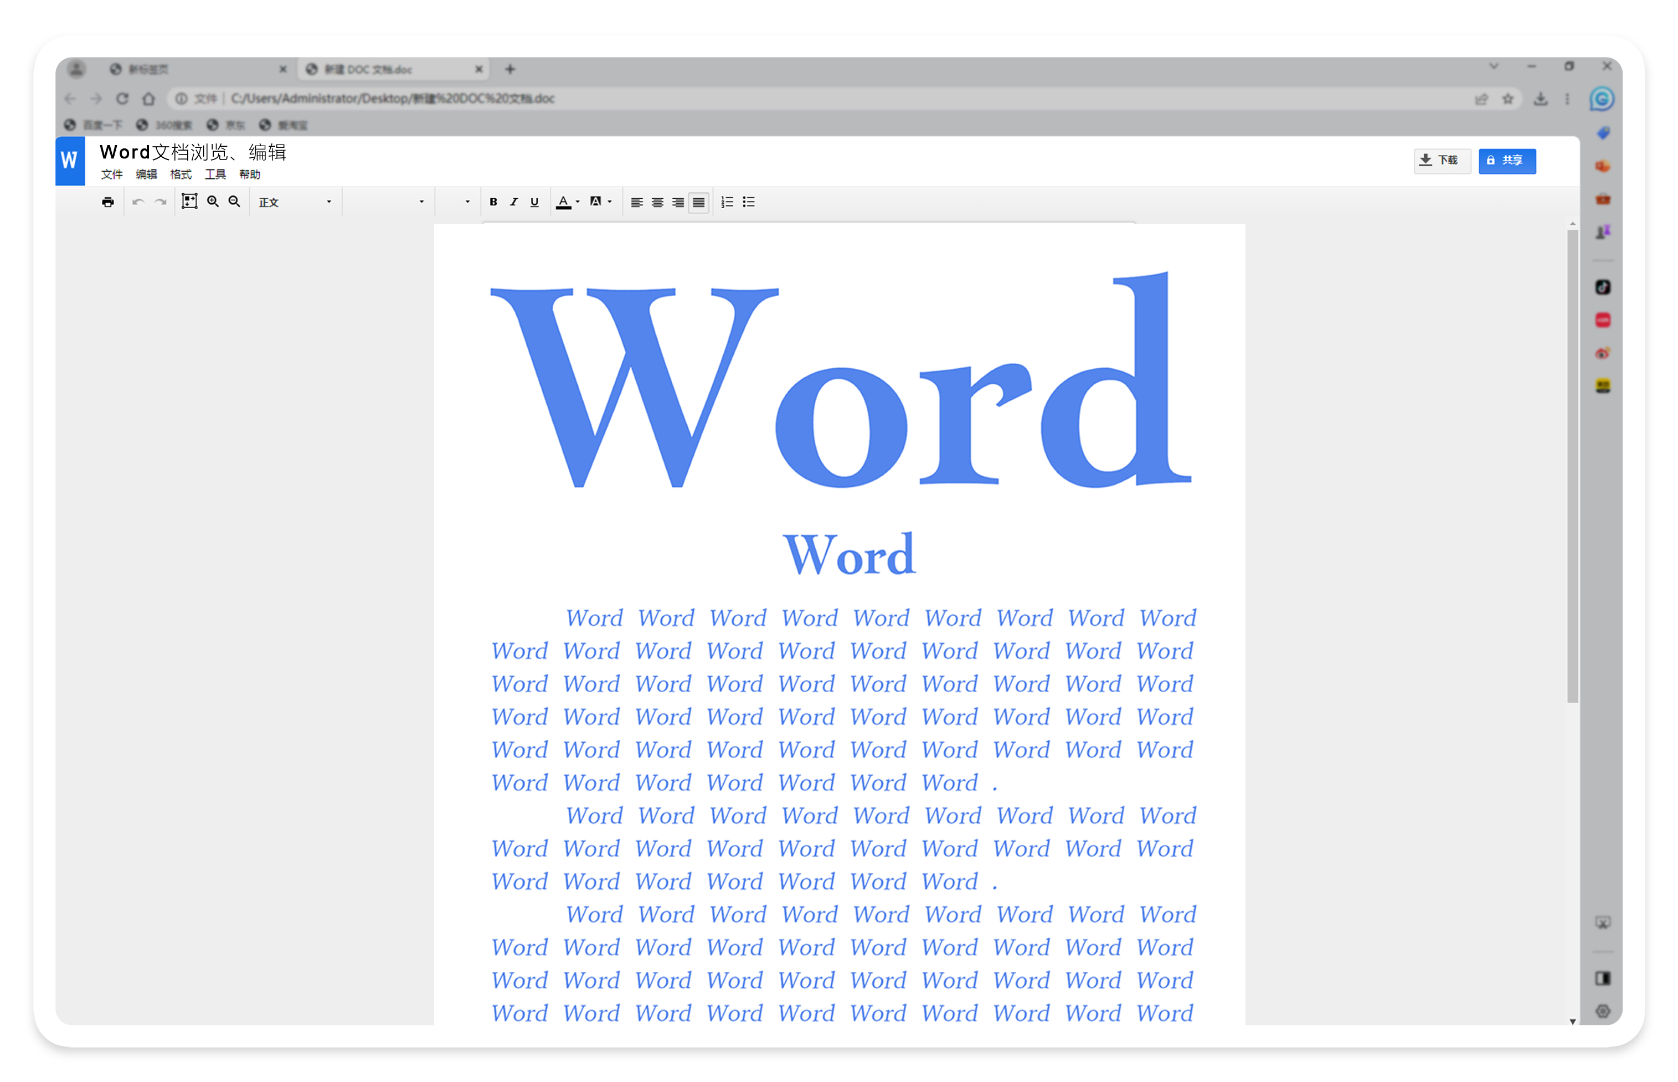Image resolution: width=1678 pixels, height=1082 pixels.
Task: Click the blue 共享 share button
Action: click(1507, 161)
